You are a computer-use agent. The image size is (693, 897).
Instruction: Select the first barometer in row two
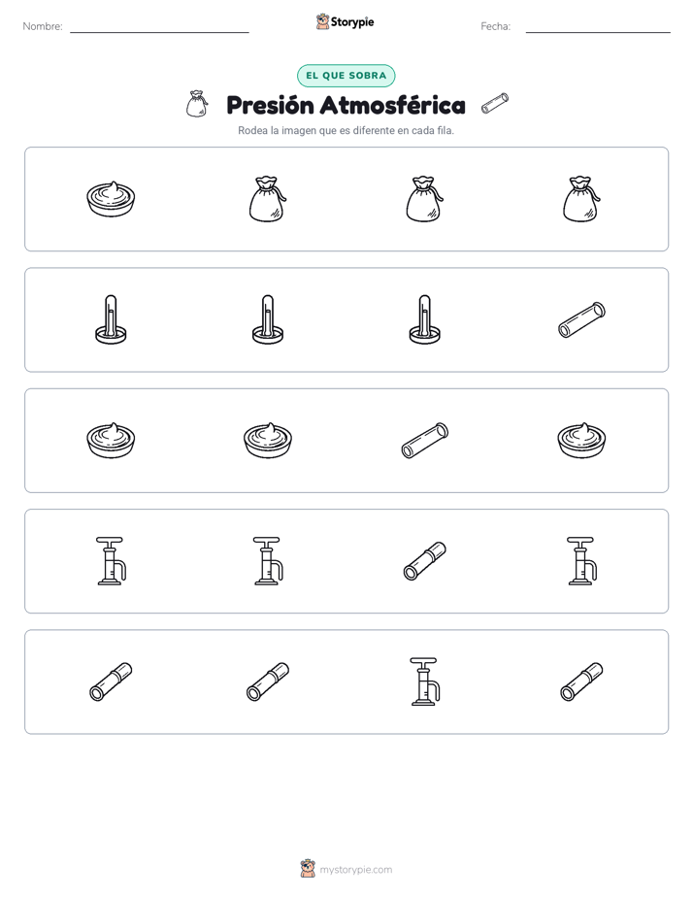click(111, 319)
